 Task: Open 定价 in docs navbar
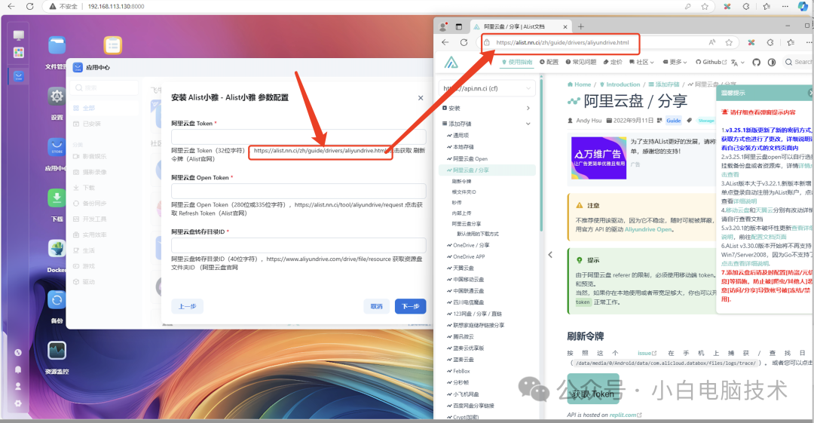click(613, 62)
